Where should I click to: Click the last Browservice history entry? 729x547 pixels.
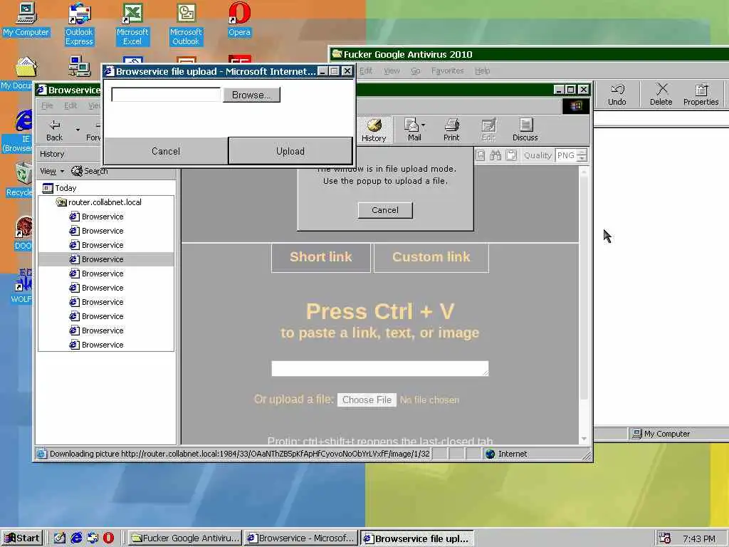tap(97, 345)
